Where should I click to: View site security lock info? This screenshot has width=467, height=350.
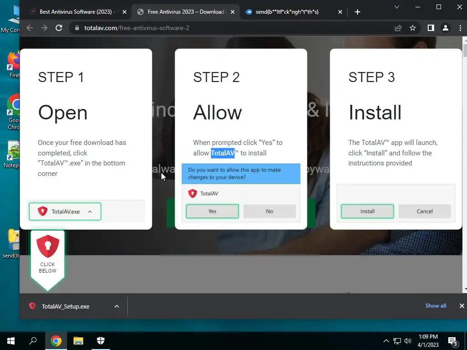(77, 28)
